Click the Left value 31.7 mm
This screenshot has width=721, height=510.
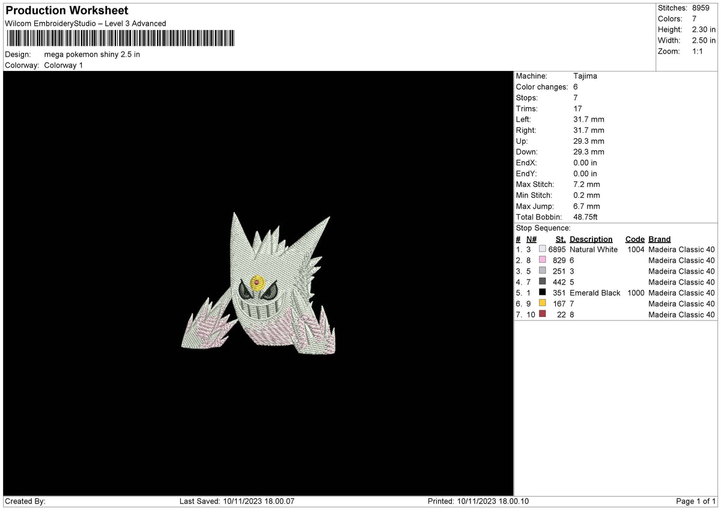point(589,119)
